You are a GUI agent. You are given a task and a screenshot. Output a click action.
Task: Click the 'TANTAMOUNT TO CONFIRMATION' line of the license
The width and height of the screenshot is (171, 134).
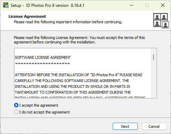coord(73,92)
